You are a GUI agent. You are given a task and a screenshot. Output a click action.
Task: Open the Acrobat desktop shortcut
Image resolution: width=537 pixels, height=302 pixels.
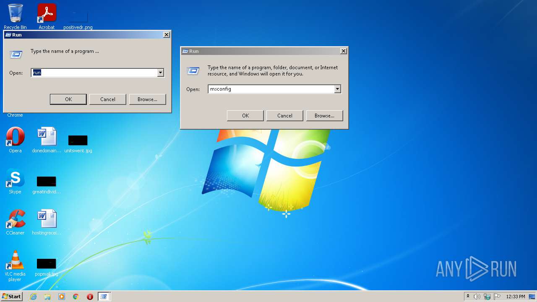pos(47,16)
